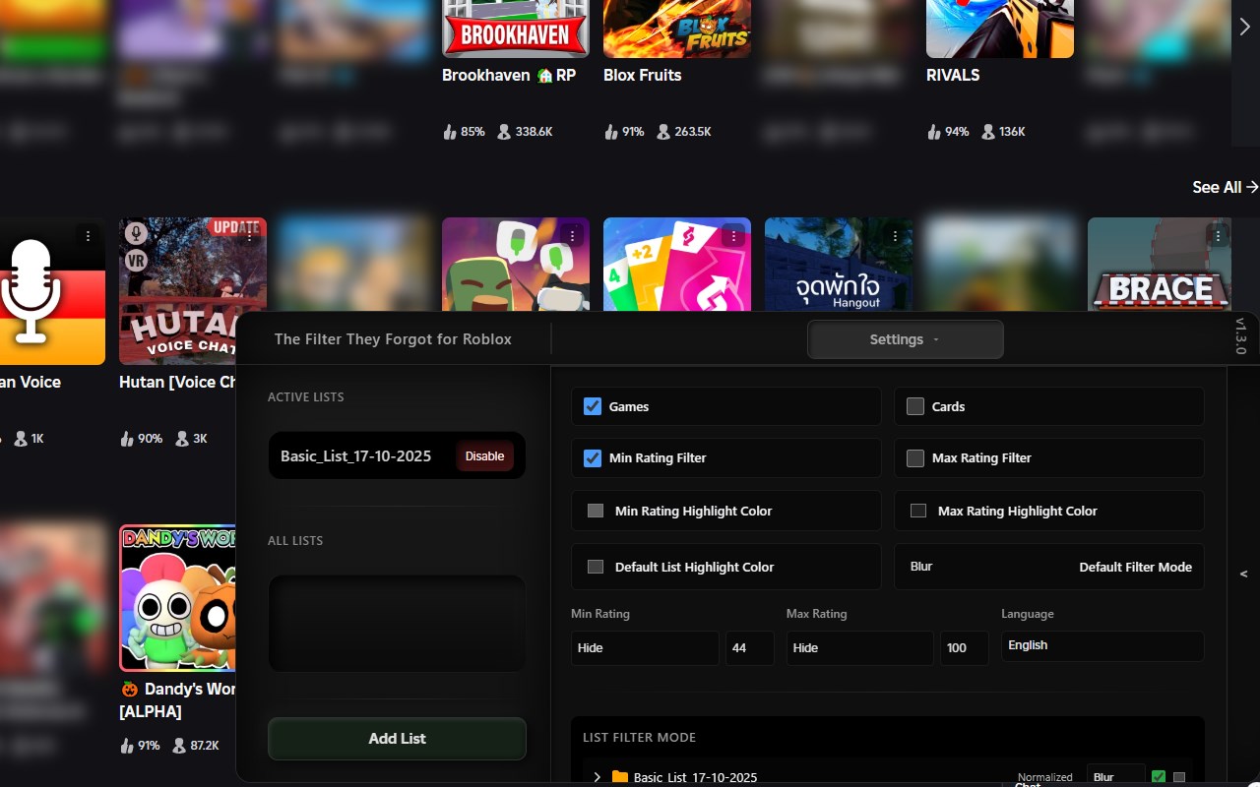Edit the Max Rating value 100 field
The width and height of the screenshot is (1260, 787).
tap(965, 648)
